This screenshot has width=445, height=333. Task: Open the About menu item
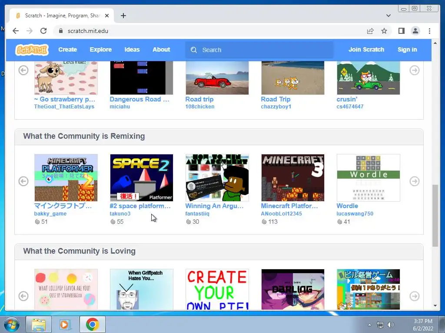[161, 49]
